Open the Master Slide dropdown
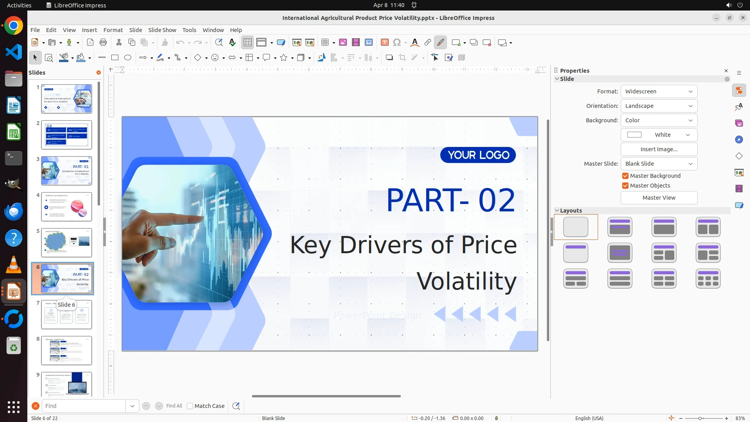 659,164
